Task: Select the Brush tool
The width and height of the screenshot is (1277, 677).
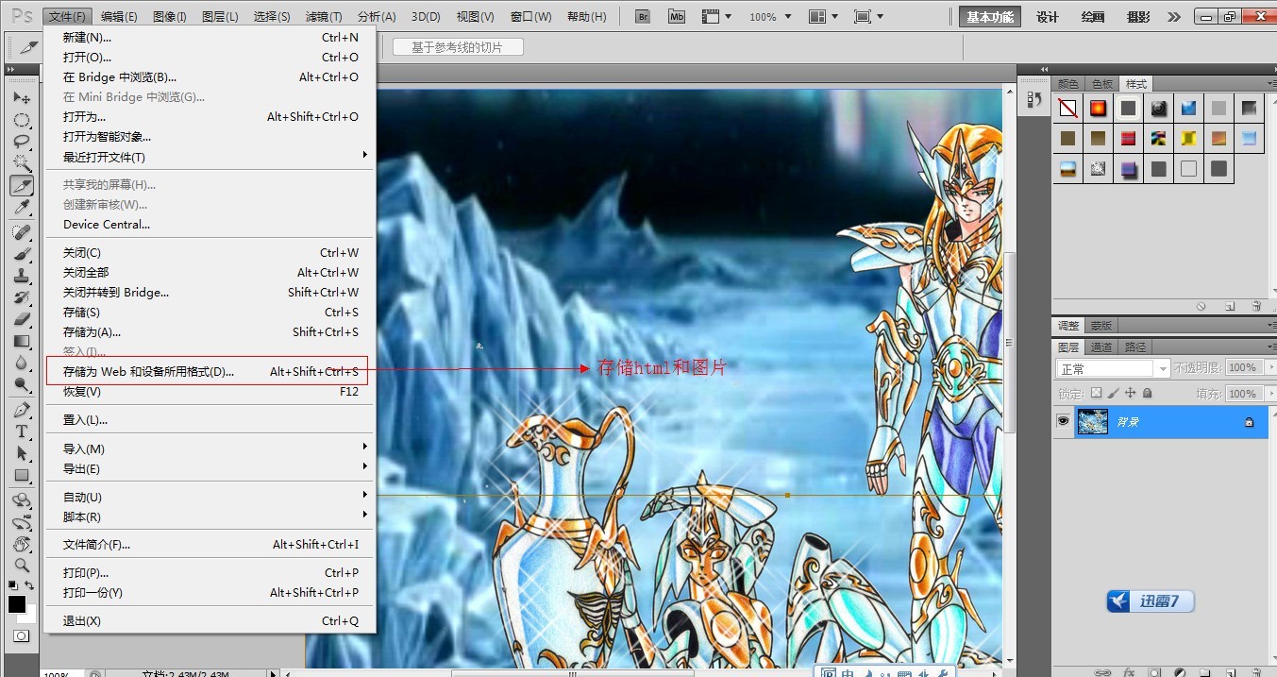Action: click(22, 254)
